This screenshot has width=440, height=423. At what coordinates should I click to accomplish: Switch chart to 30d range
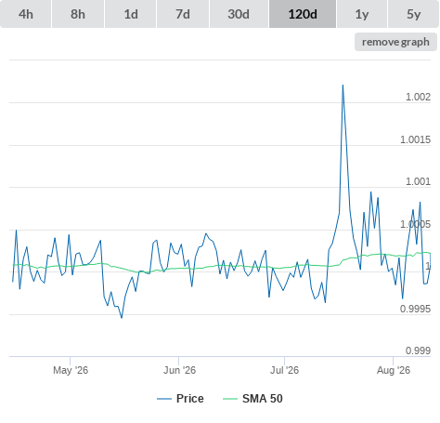click(239, 14)
